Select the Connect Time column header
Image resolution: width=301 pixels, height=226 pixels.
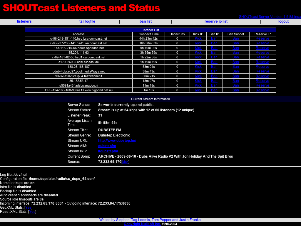tap(149, 34)
